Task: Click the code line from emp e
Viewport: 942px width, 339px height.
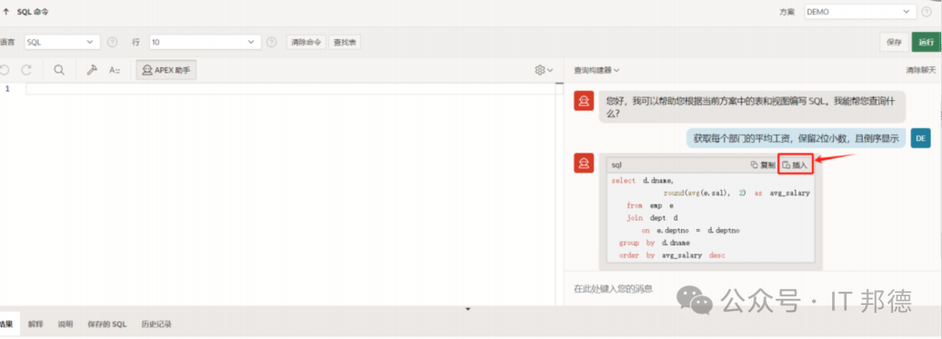Action: click(x=650, y=205)
